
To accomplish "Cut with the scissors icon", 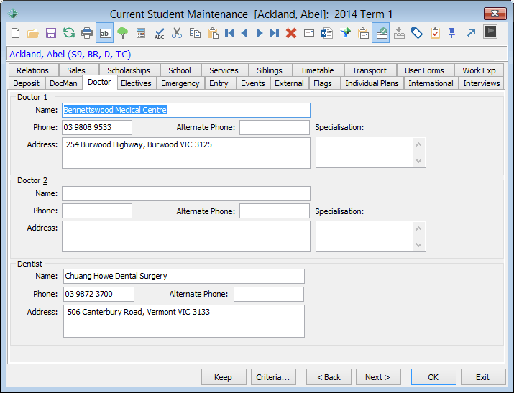I will (x=177, y=33).
